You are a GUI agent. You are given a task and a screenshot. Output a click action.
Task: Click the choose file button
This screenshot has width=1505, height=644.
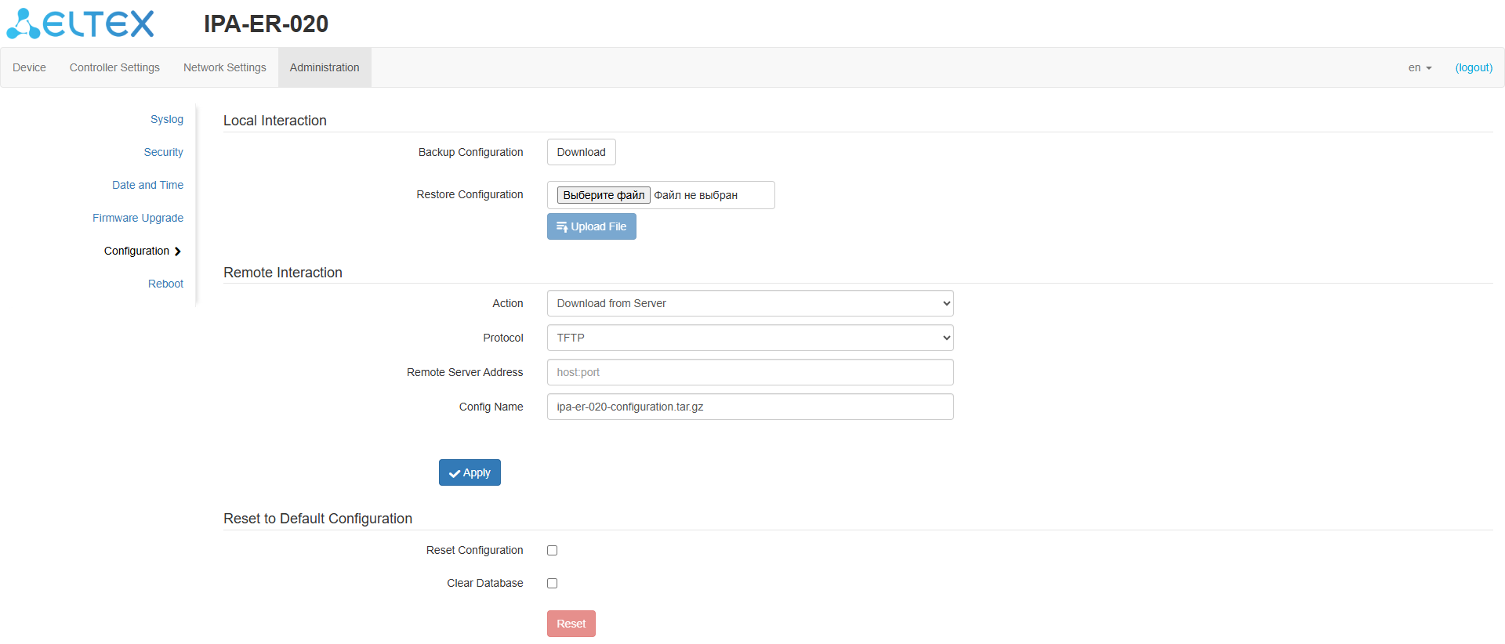pyautogui.click(x=604, y=195)
